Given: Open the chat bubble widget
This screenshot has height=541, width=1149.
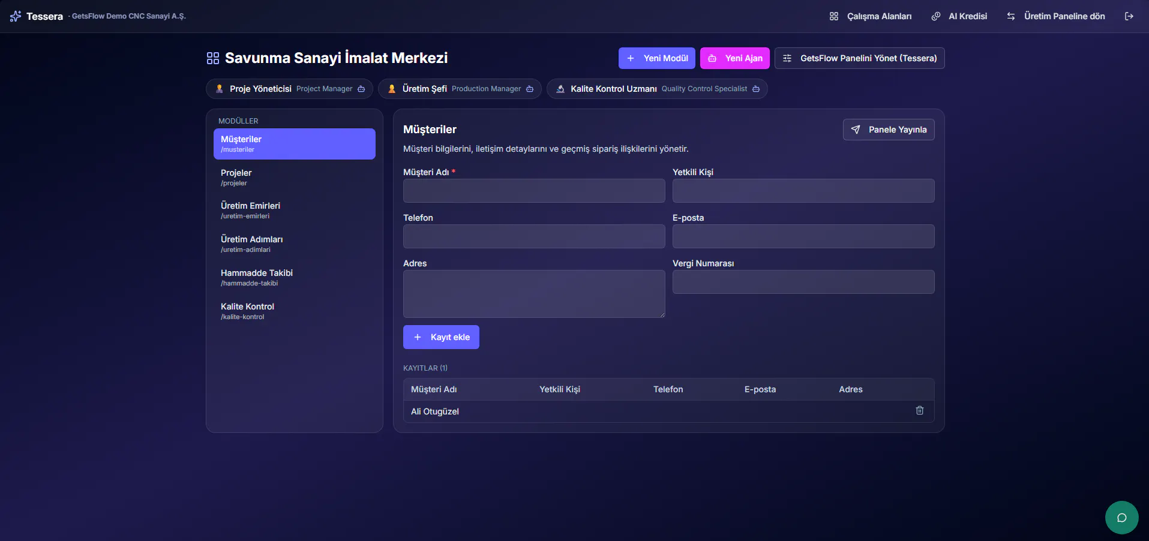Looking at the screenshot, I should 1121,518.
